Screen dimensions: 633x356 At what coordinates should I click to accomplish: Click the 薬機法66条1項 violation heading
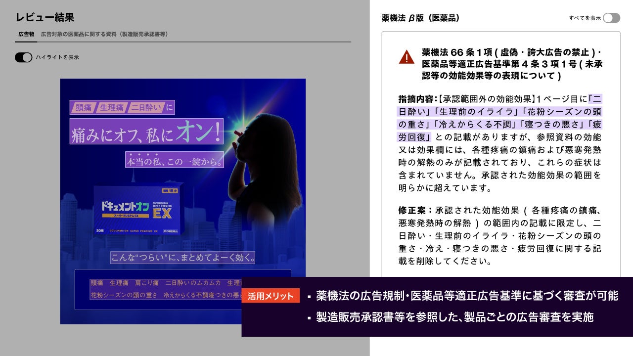pyautogui.click(x=512, y=64)
